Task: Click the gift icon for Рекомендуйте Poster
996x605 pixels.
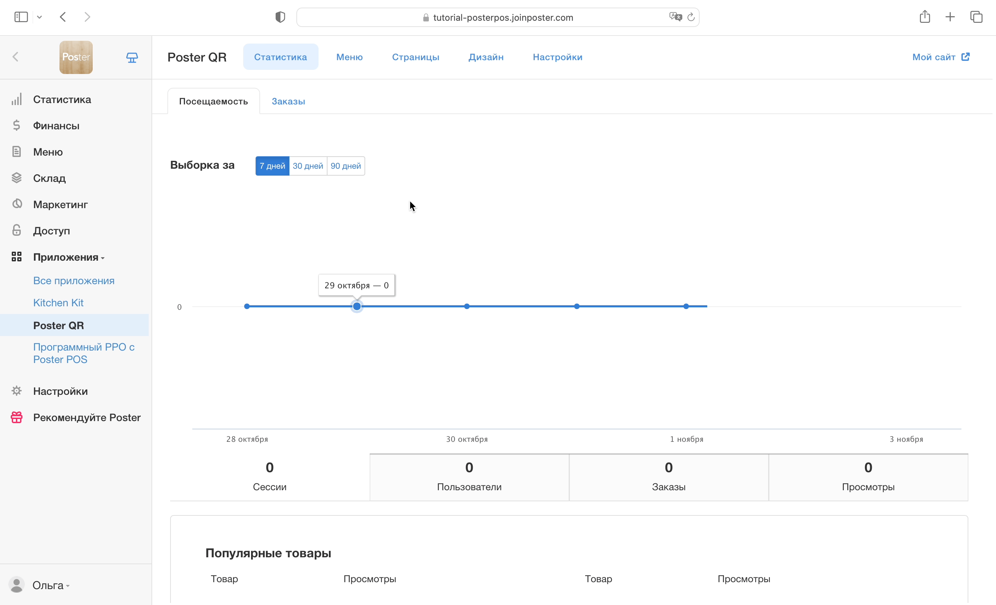Action: click(x=17, y=417)
